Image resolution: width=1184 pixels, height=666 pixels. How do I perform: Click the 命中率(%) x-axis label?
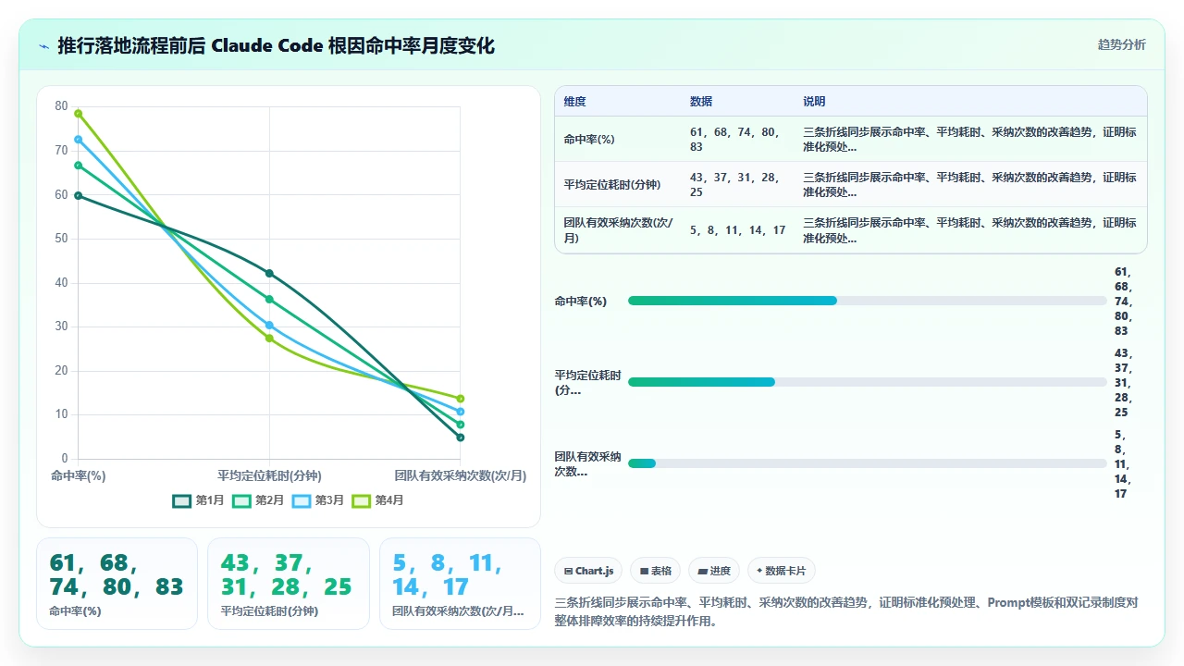[79, 476]
